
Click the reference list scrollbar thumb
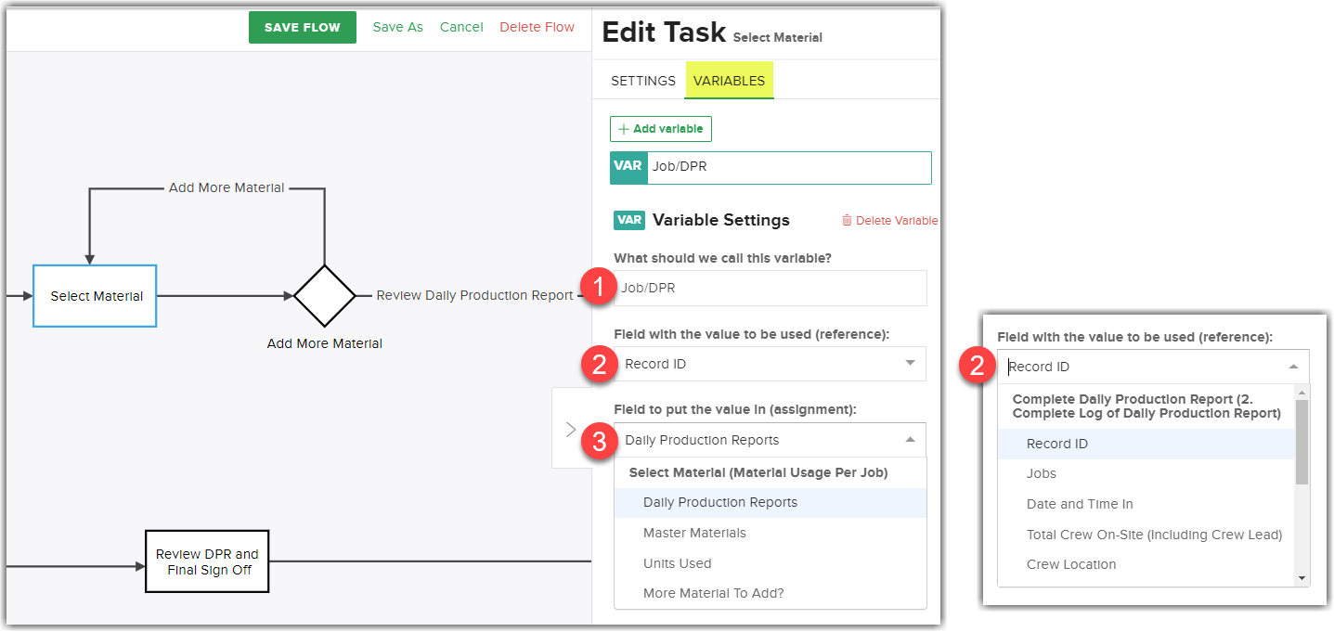(1302, 442)
